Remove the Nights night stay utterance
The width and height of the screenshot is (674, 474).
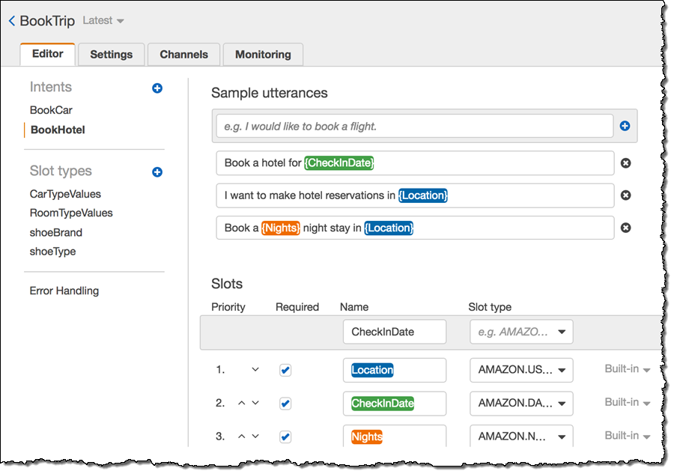pyautogui.click(x=626, y=228)
